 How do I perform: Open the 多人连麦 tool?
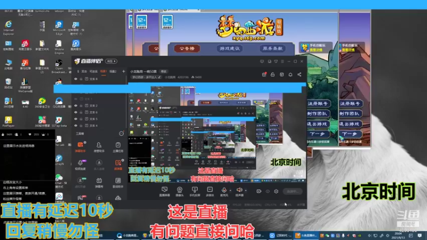(99, 164)
